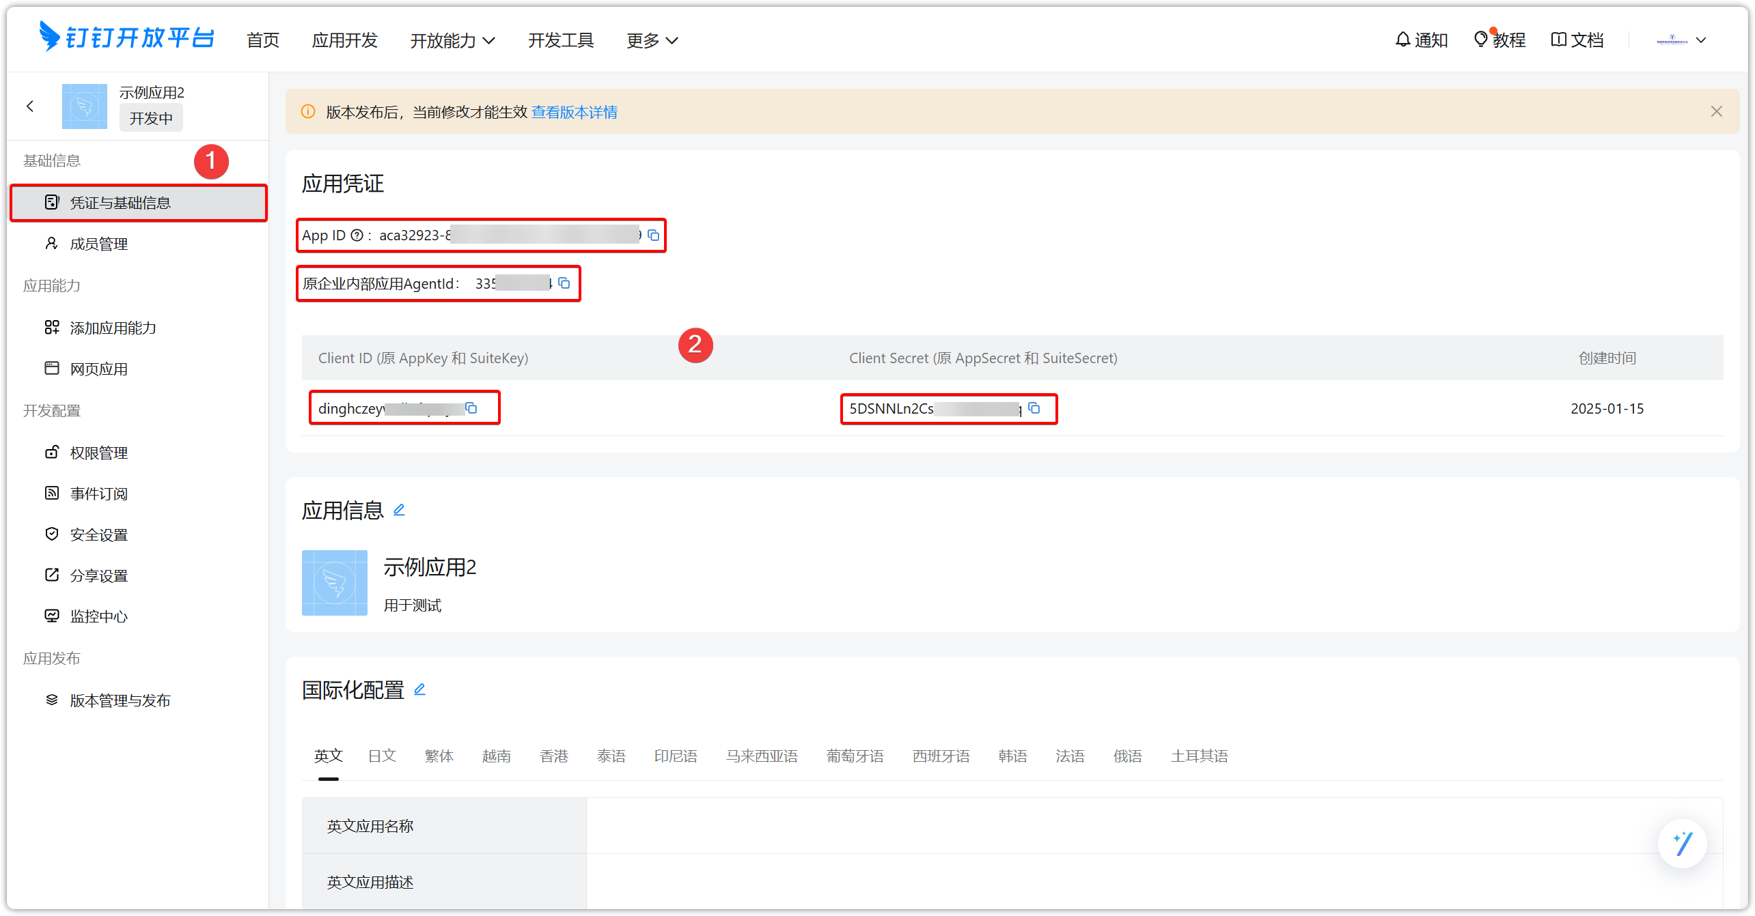The image size is (1755, 916).
Task: Edit 应用信息 with pencil icon
Action: coord(400,510)
